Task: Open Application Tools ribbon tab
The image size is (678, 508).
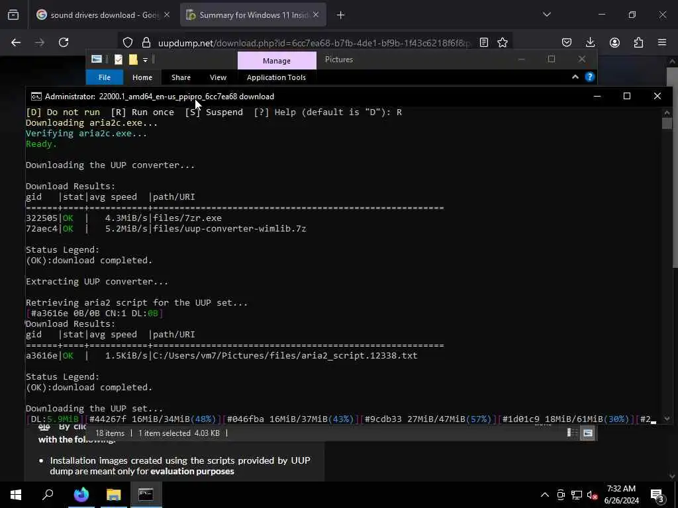Action: (276, 77)
